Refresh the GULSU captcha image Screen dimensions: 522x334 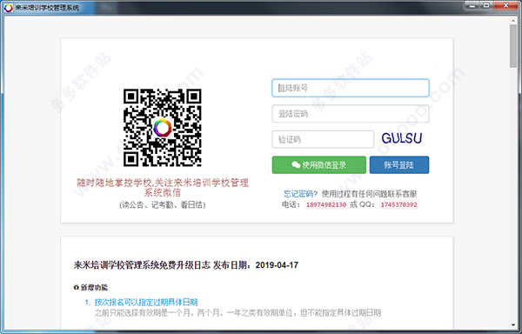click(401, 138)
